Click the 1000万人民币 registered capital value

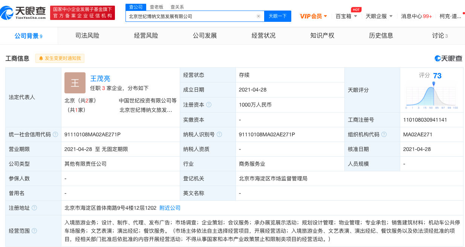pos(255,105)
